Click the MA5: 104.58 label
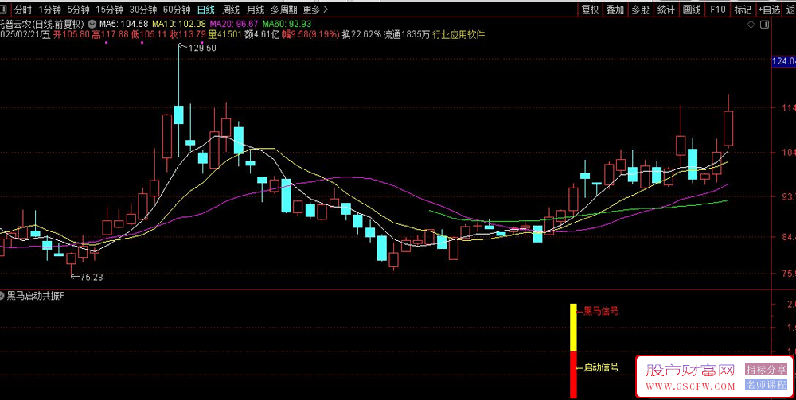 coord(124,23)
